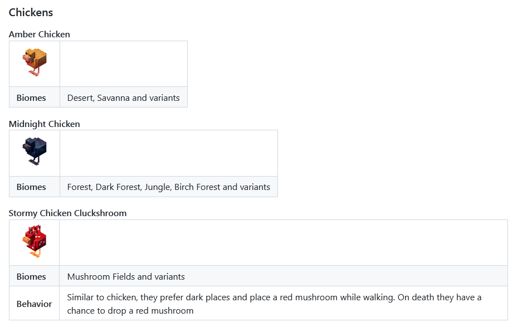
Task: Click the Stormy Chicken Cluckshroom heading
Action: pyautogui.click(x=67, y=213)
